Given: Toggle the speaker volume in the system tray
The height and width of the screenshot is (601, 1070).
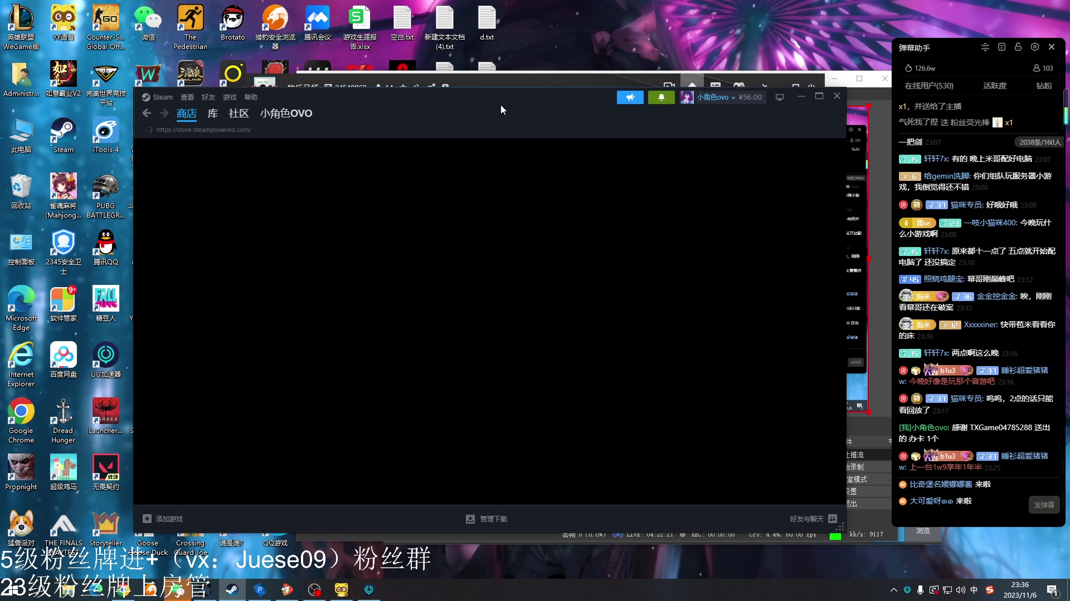Looking at the screenshot, I should click(960, 589).
